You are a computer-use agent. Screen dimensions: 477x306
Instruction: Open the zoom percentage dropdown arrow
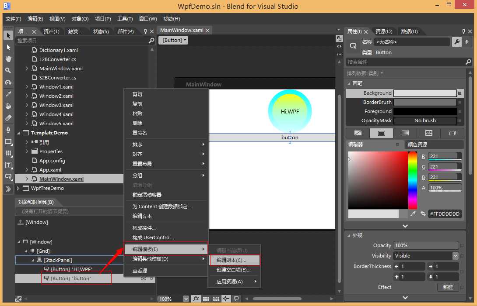click(186, 299)
